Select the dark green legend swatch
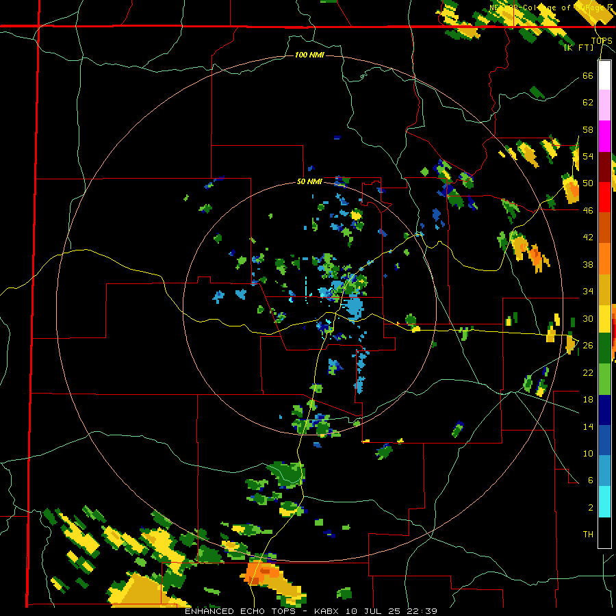The width and height of the screenshot is (616, 616). pyautogui.click(x=604, y=348)
